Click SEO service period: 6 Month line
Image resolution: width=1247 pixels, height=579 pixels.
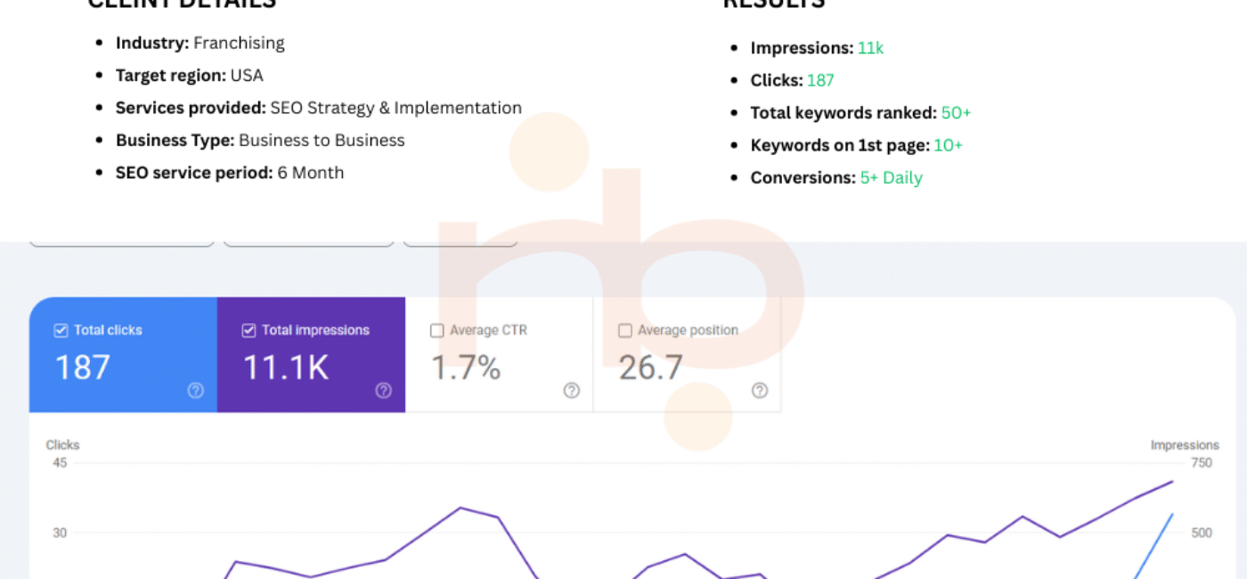click(x=230, y=173)
